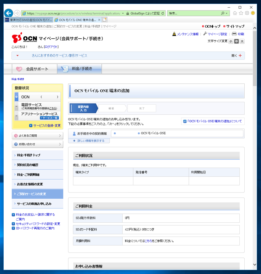261x274 pixels.
Task: Open the address bar dropdown arrow
Action: point(123,13)
